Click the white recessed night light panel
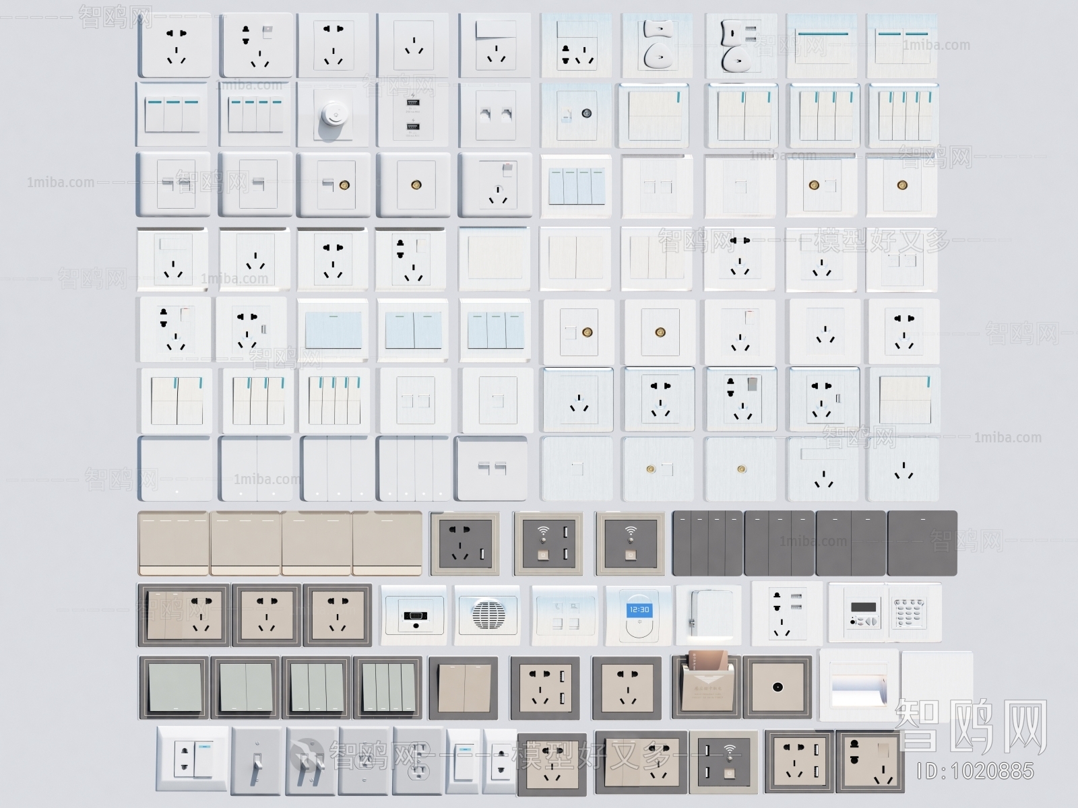Screen dimensions: 1078x808 click(x=858, y=686)
